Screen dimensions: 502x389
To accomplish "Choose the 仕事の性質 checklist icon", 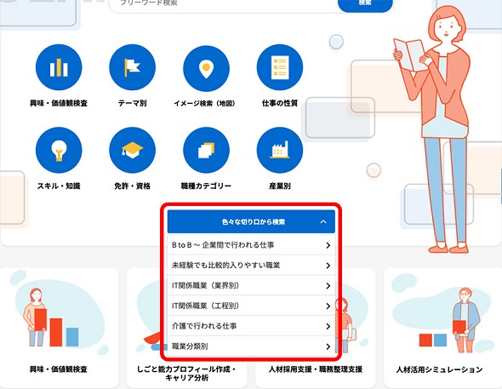I will [x=280, y=67].
